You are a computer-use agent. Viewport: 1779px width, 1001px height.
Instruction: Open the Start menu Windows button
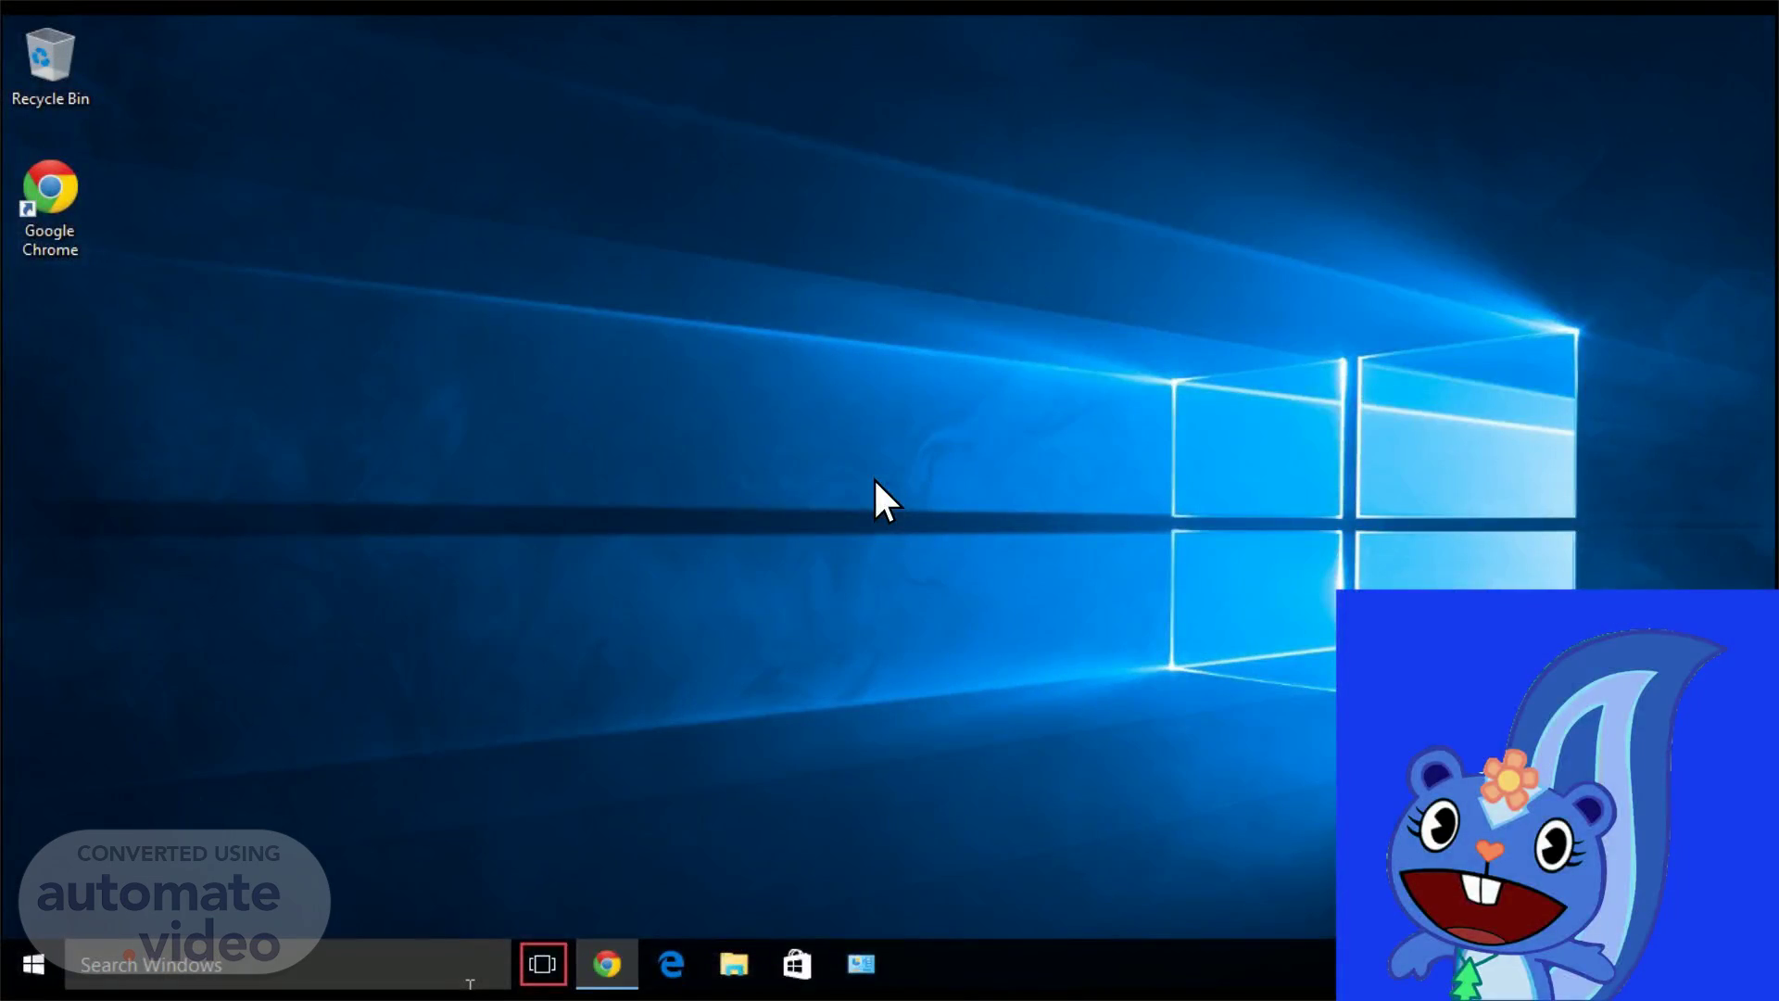pyautogui.click(x=33, y=965)
